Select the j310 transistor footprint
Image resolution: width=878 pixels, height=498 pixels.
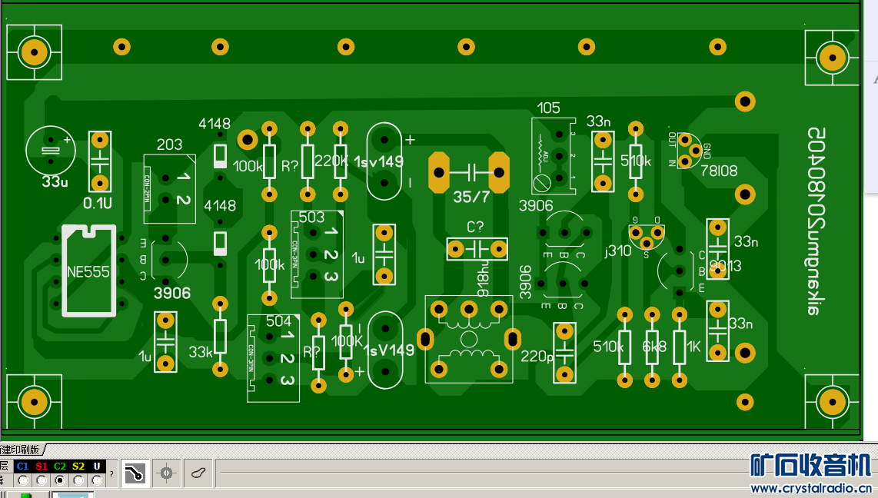pos(646,237)
